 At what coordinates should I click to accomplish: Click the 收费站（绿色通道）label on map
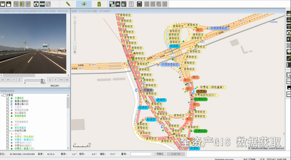click(x=211, y=87)
